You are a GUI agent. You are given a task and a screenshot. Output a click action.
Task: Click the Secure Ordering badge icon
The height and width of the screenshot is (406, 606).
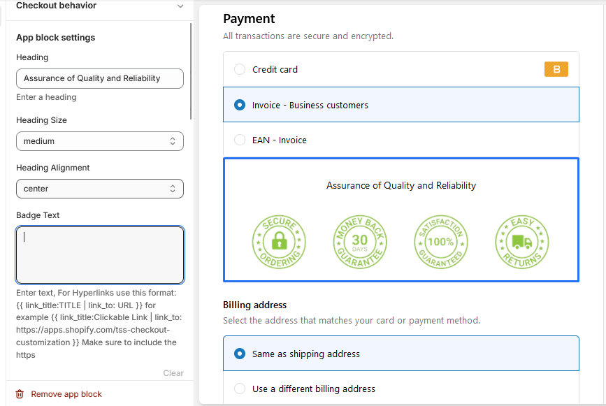click(x=279, y=242)
